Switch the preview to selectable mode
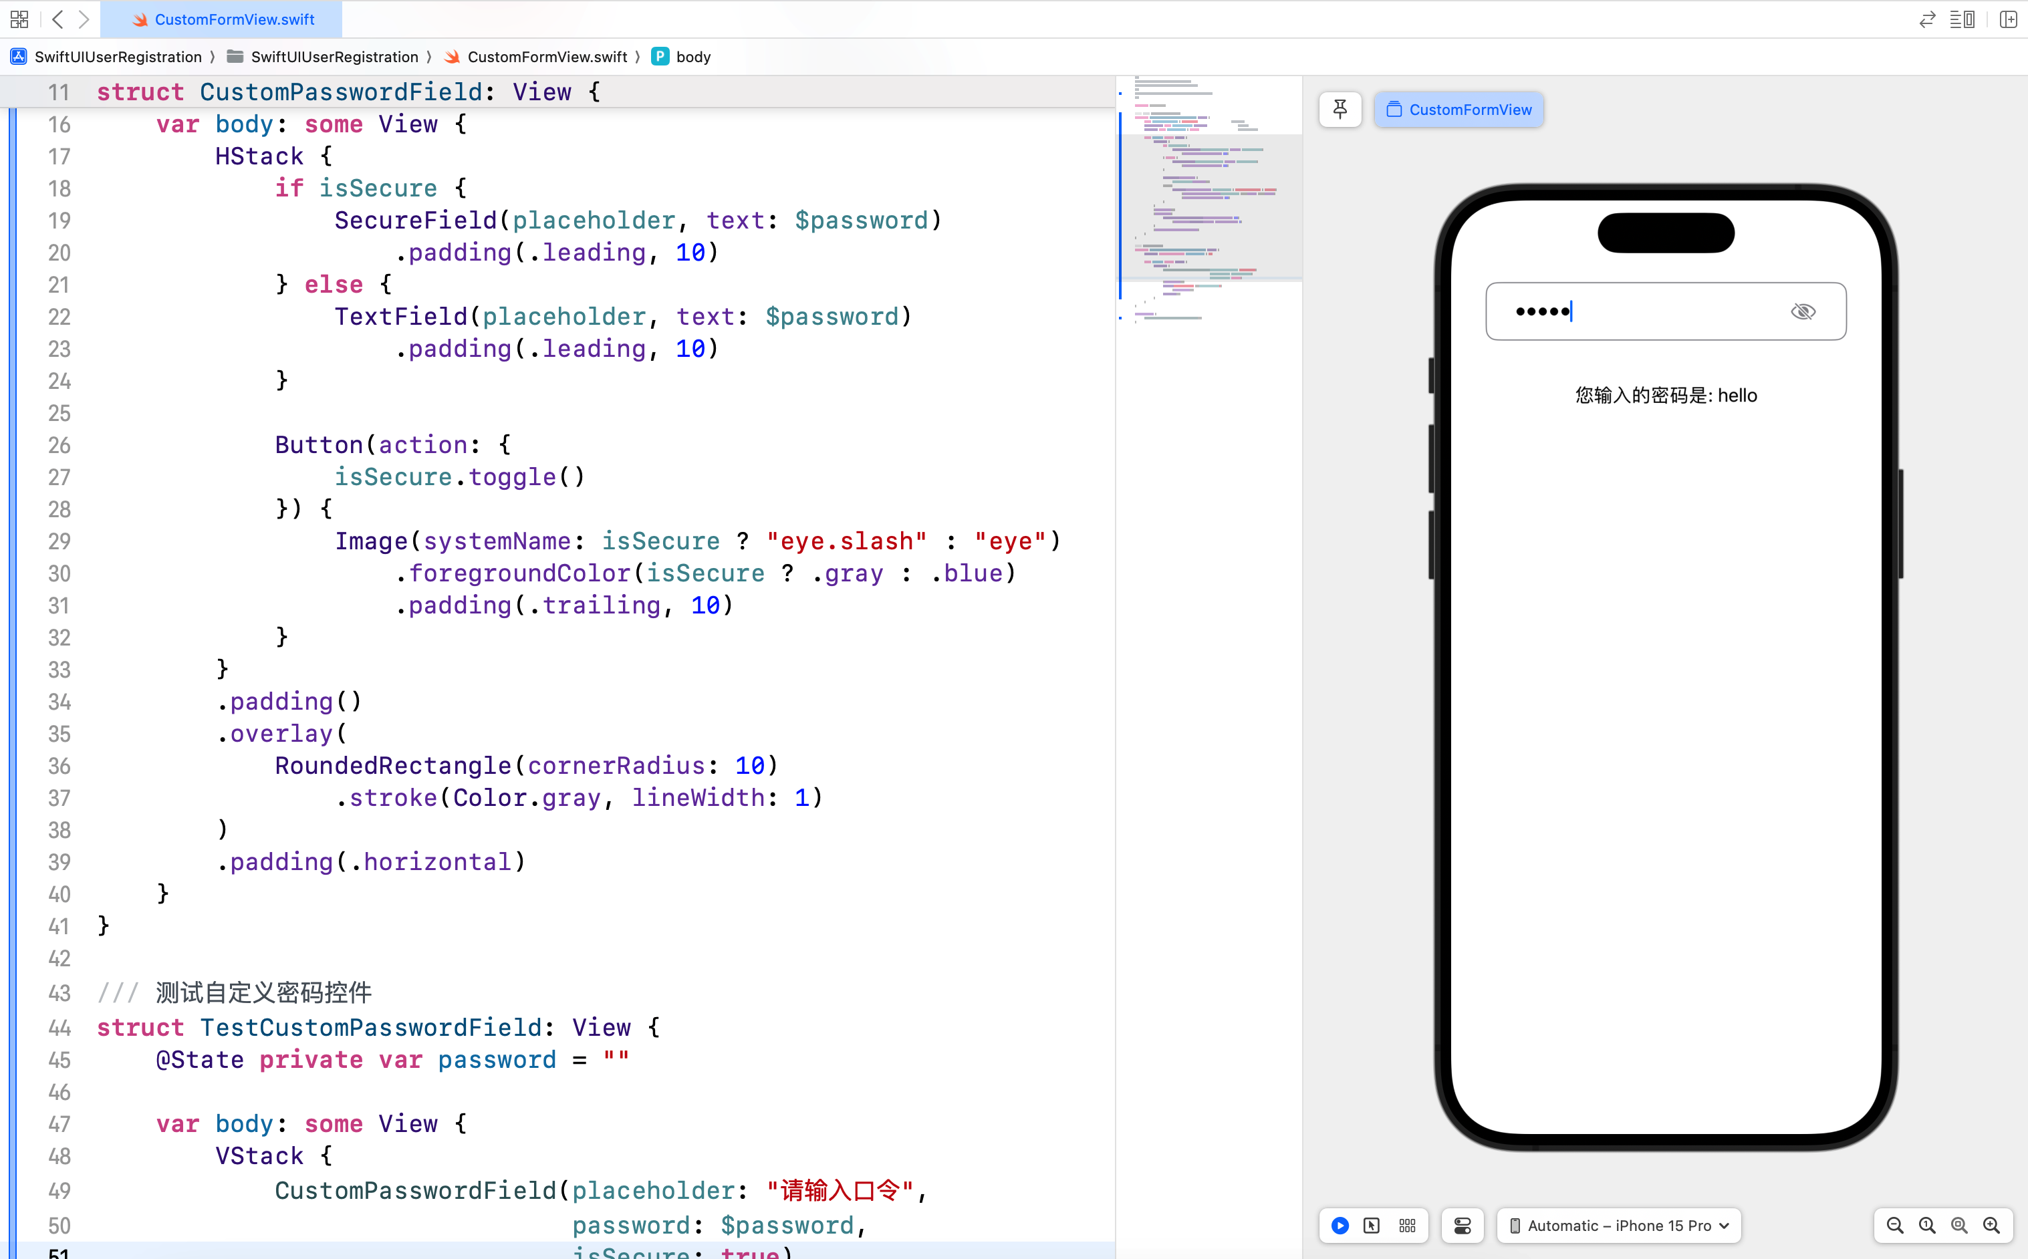This screenshot has height=1259, width=2028. pyautogui.click(x=1372, y=1226)
